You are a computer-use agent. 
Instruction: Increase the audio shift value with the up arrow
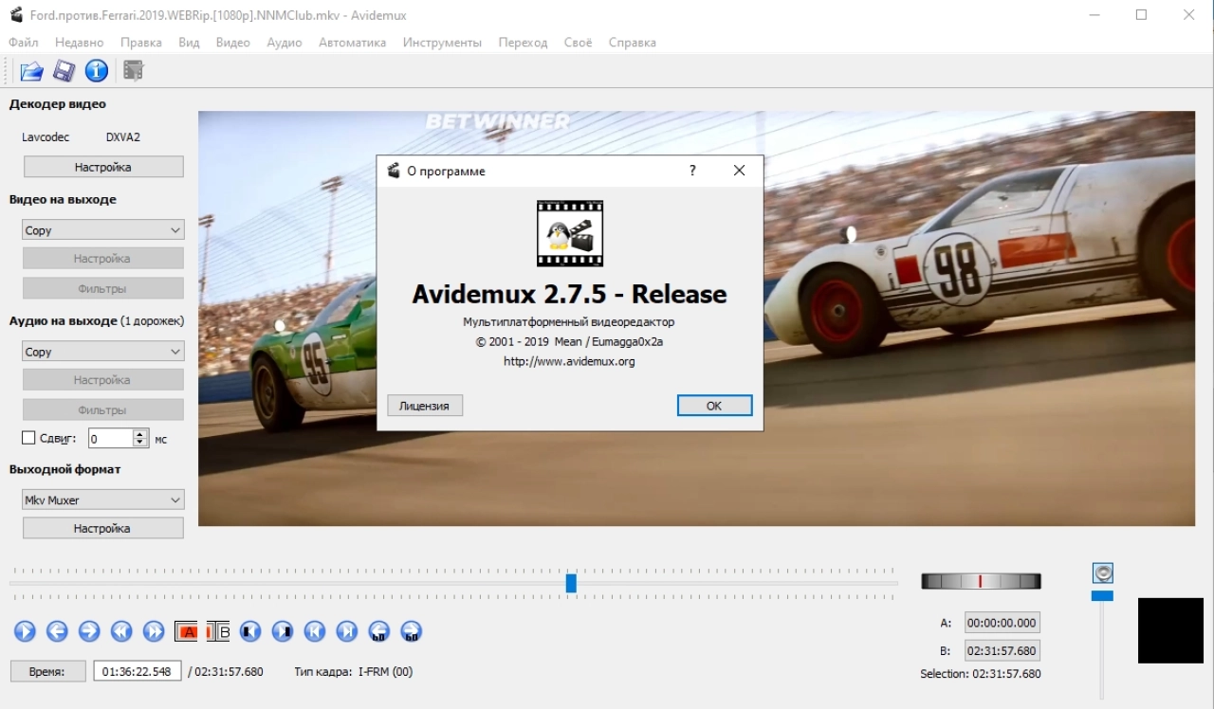click(x=141, y=434)
